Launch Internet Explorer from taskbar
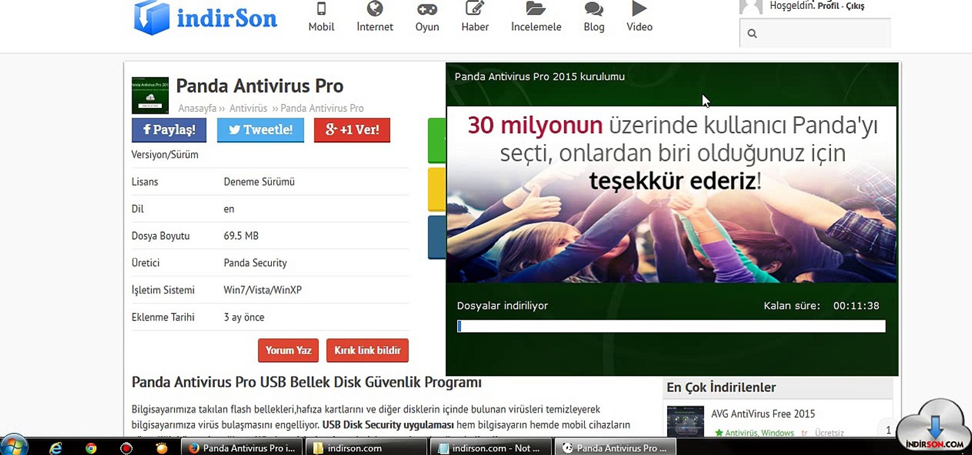The width and height of the screenshot is (972, 455). [x=56, y=448]
